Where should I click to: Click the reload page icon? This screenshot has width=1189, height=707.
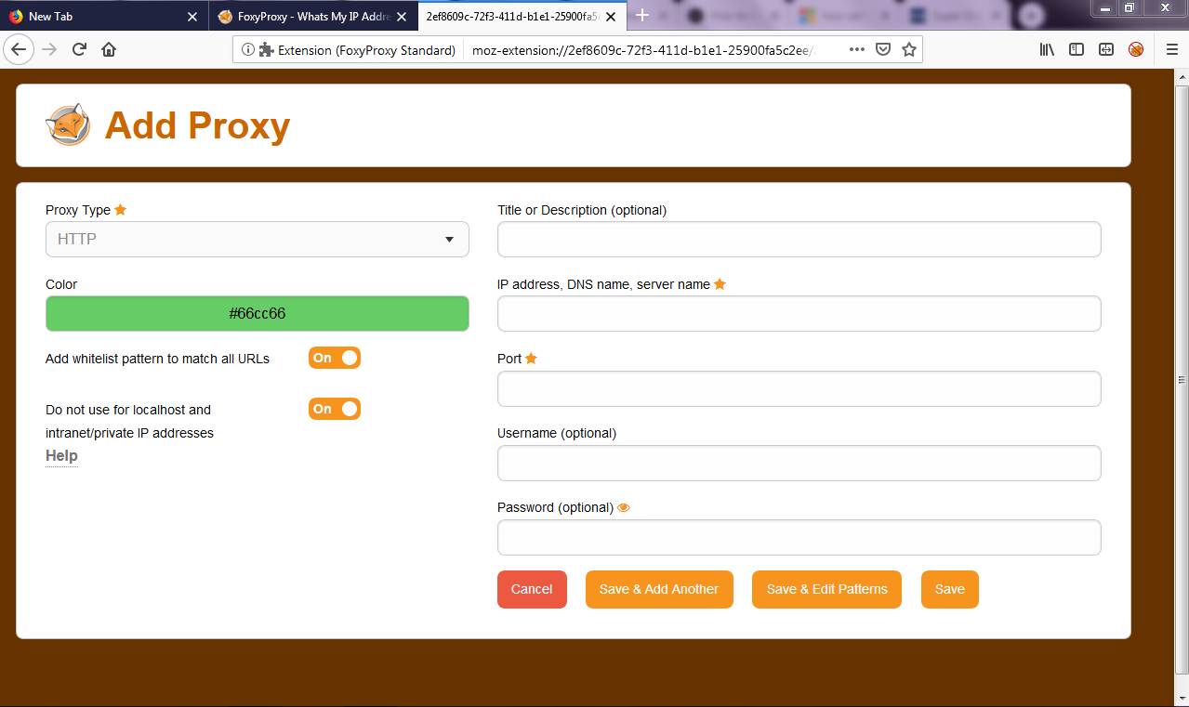(79, 48)
